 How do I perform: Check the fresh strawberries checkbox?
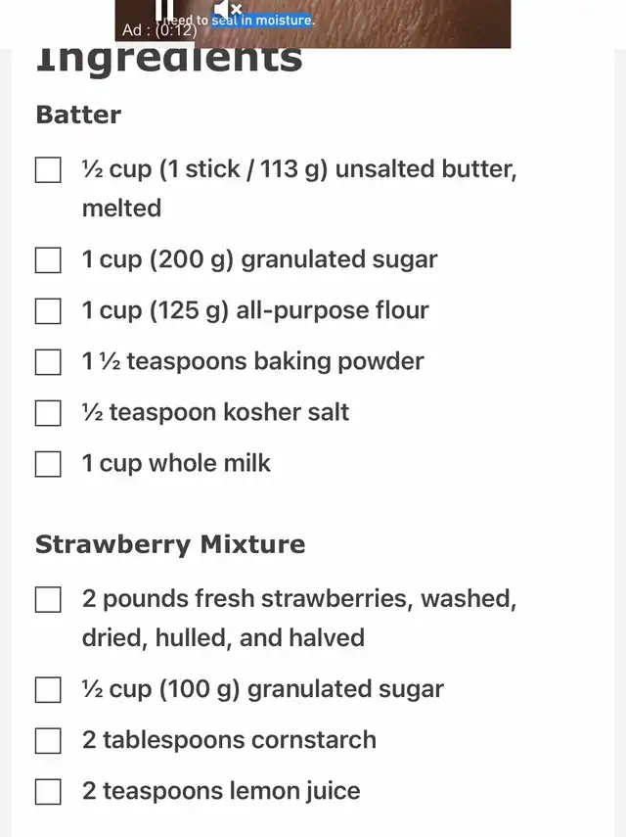pyautogui.click(x=48, y=599)
